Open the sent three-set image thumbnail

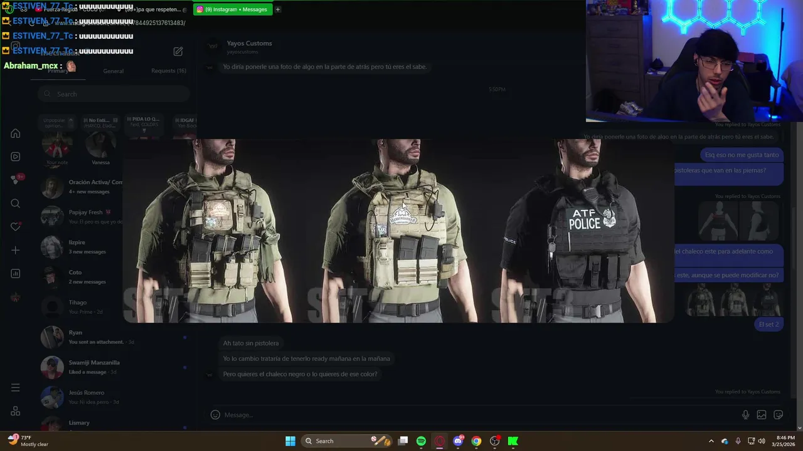pyautogui.click(x=734, y=299)
